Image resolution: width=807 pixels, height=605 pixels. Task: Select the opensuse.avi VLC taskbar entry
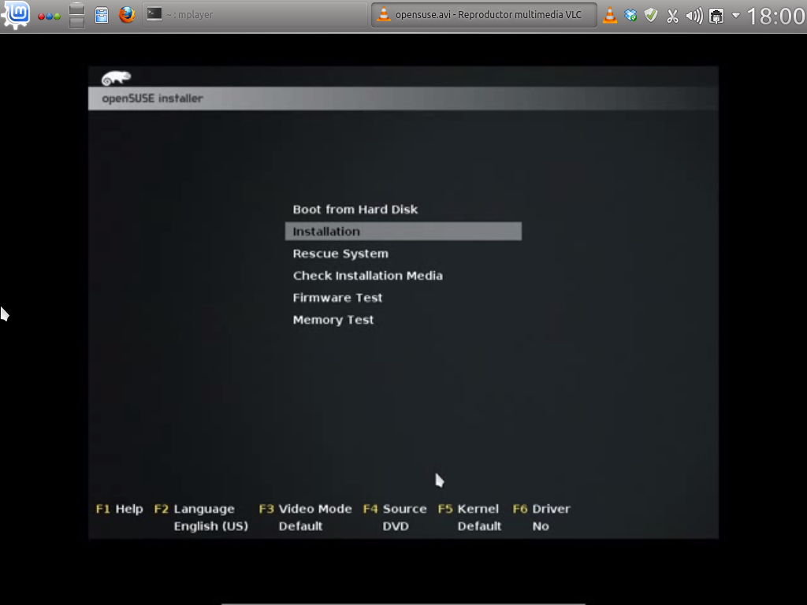[484, 14]
